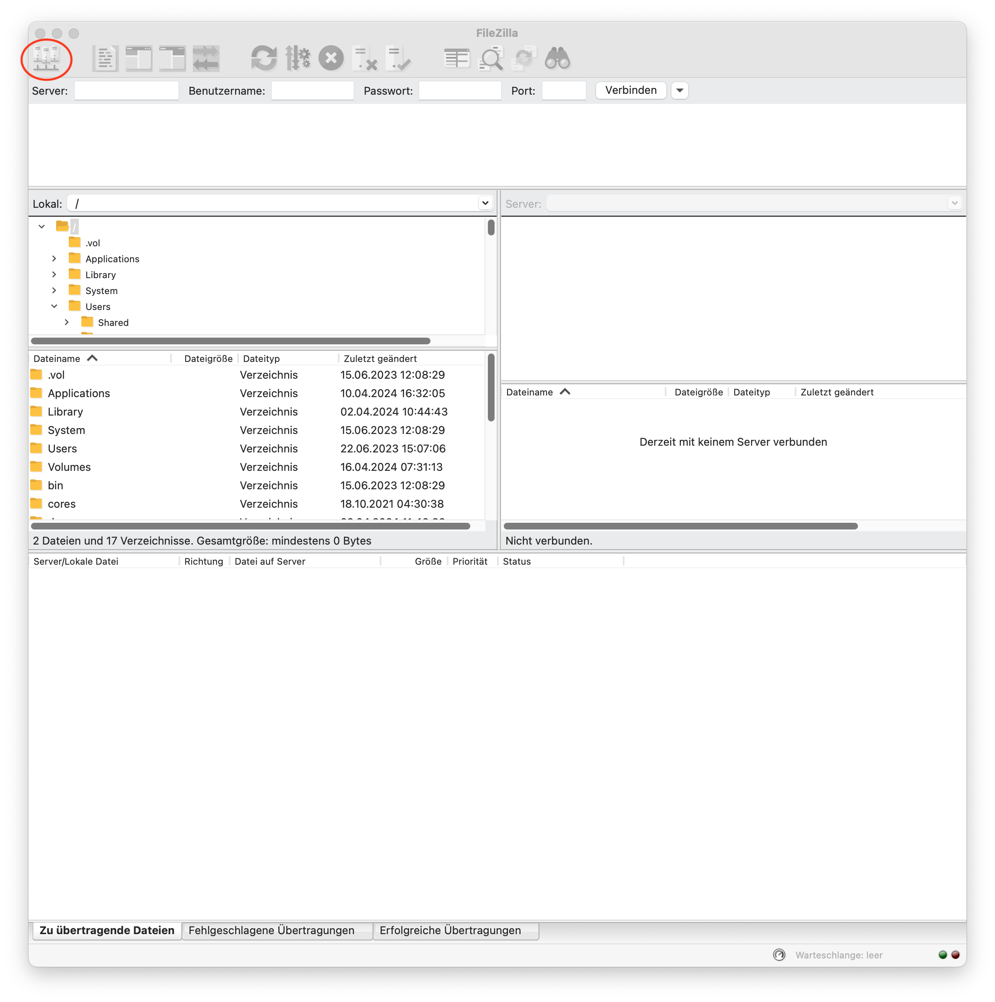Toggle the remote directory tree view
Image resolution: width=995 pixels, height=1002 pixels.
pyautogui.click(x=172, y=58)
